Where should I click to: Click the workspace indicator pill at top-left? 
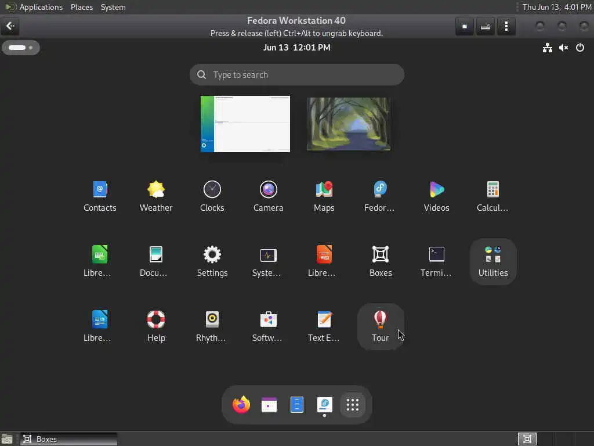[21, 48]
